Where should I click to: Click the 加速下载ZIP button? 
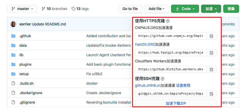(176, 103)
